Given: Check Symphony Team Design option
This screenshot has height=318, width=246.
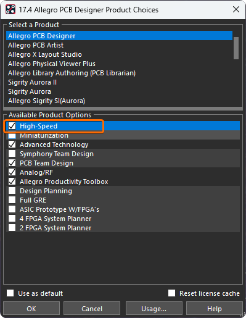Looking at the screenshot, I should pos(12,154).
